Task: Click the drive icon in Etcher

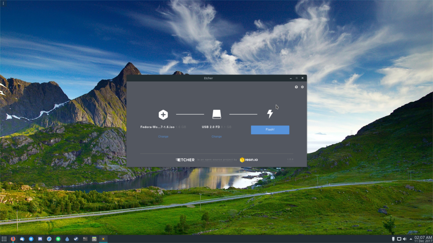Action: pyautogui.click(x=216, y=114)
